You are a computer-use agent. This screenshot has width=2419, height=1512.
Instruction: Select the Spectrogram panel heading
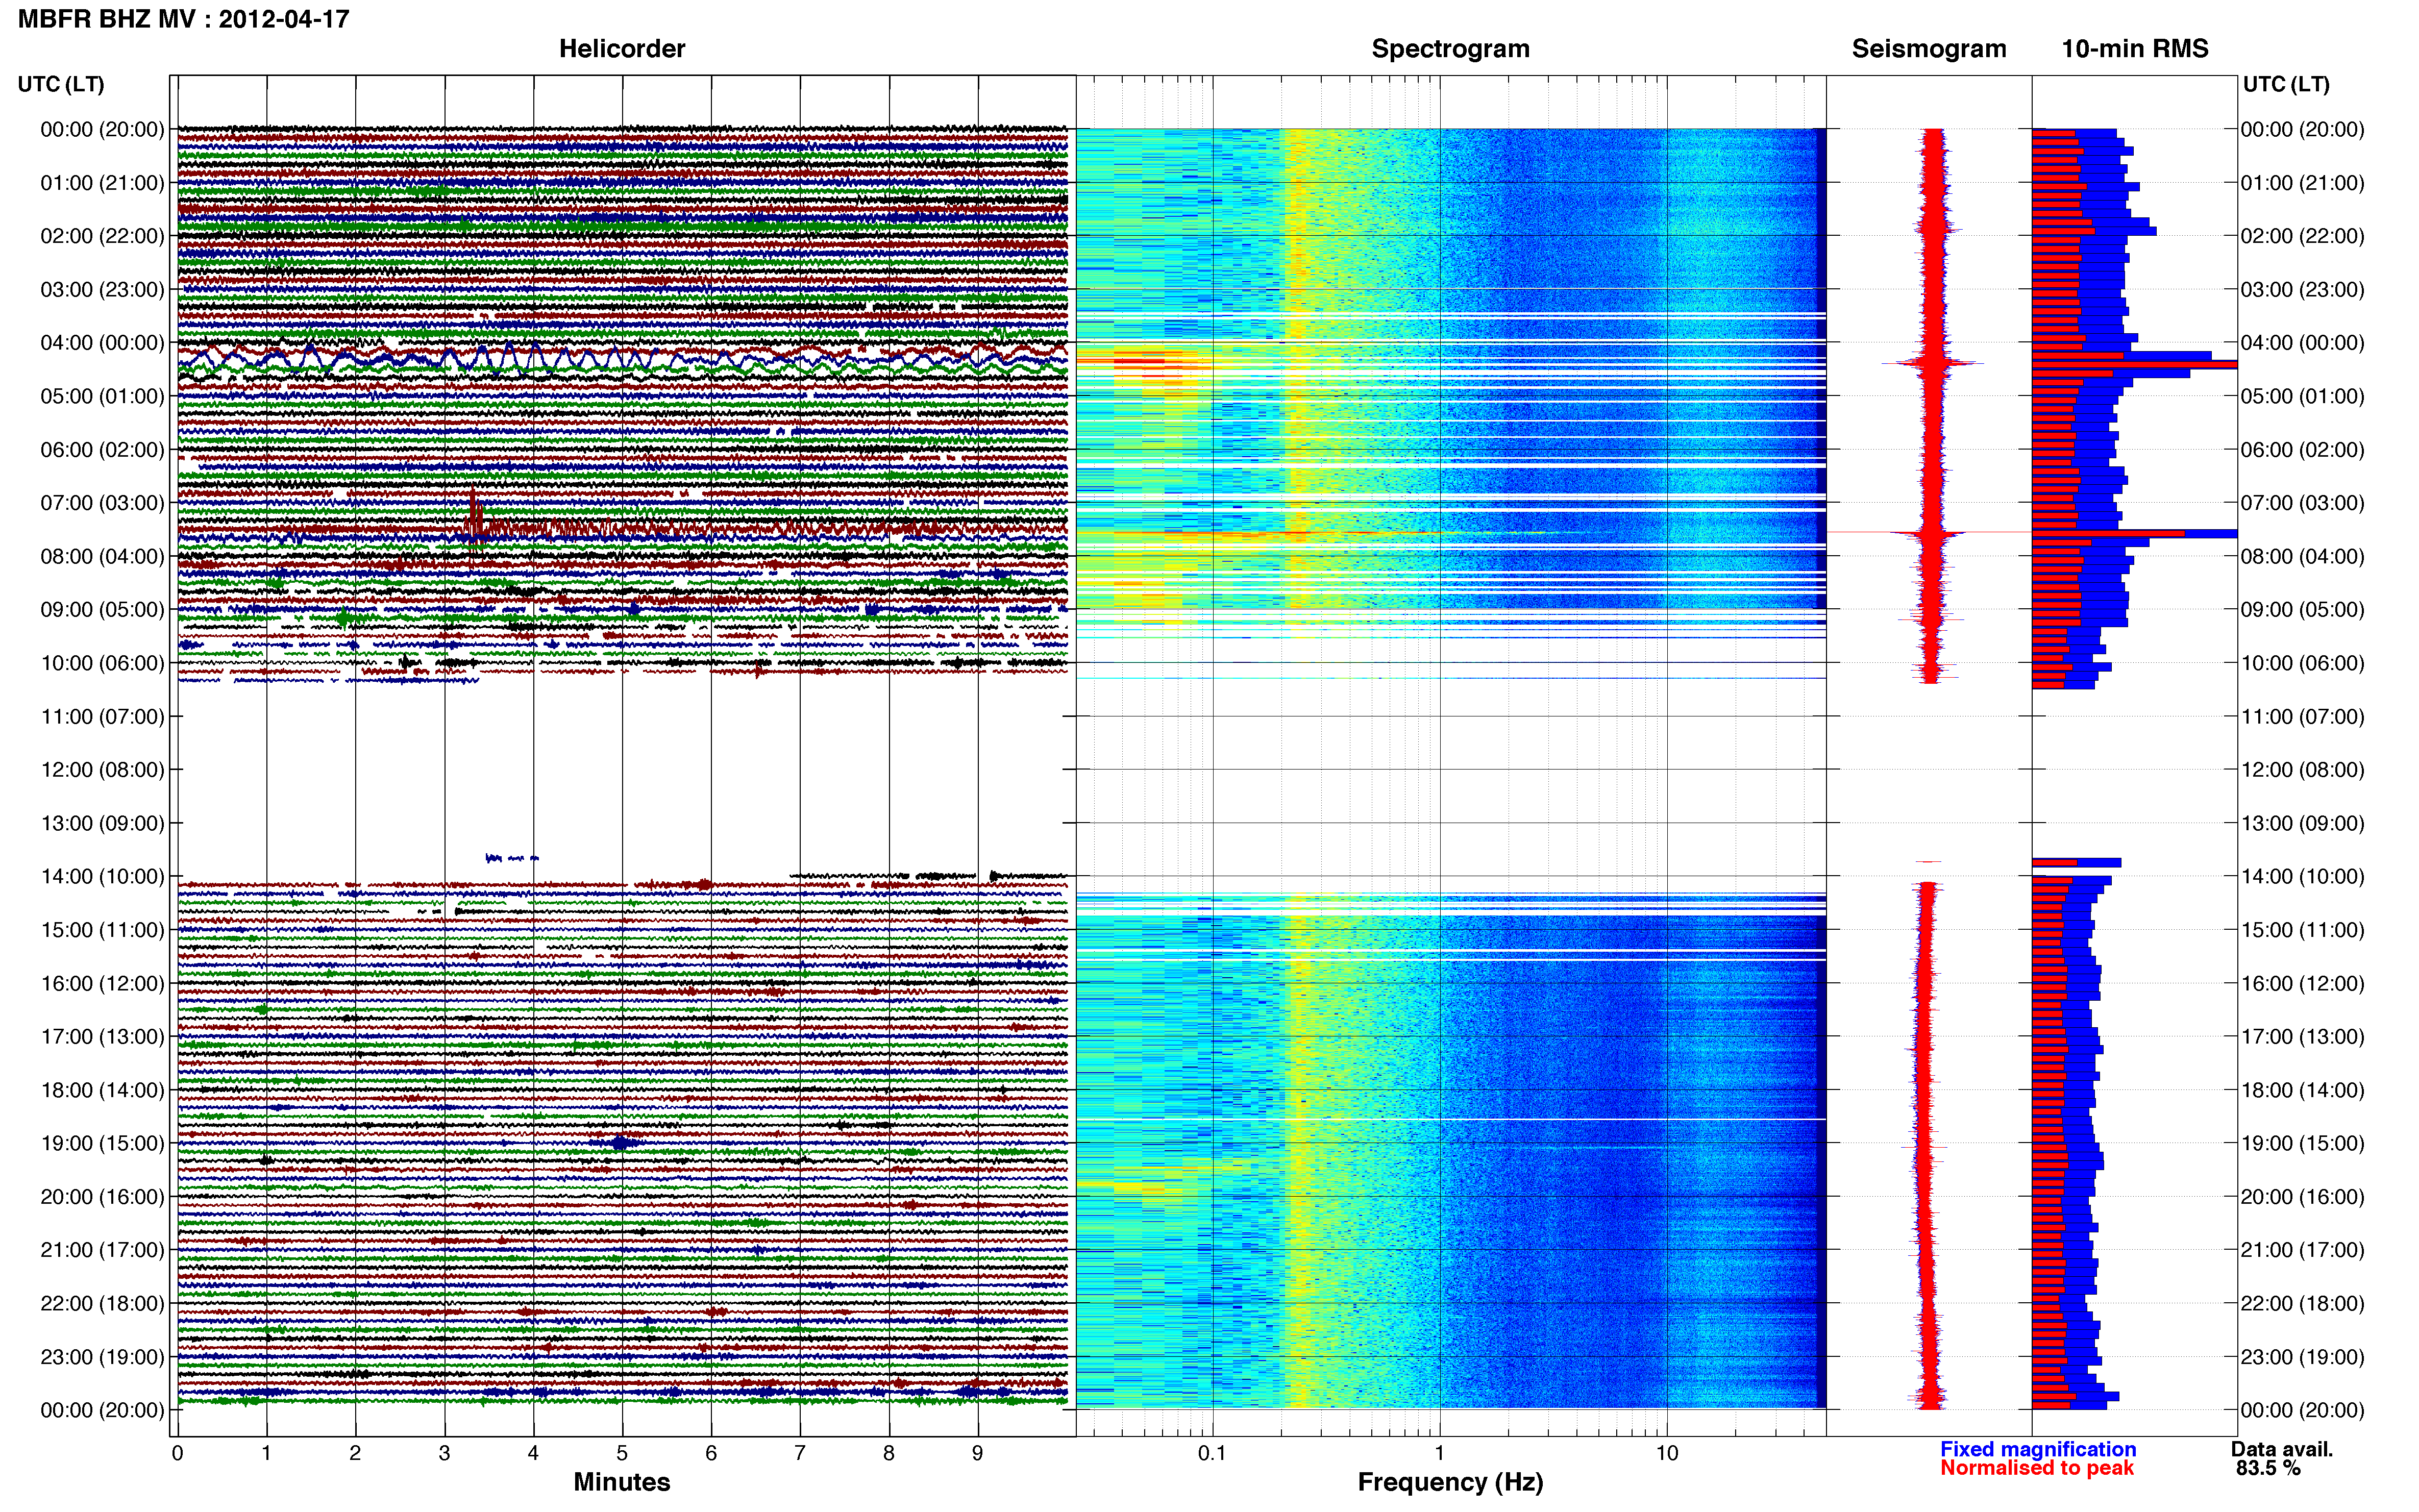[1450, 49]
